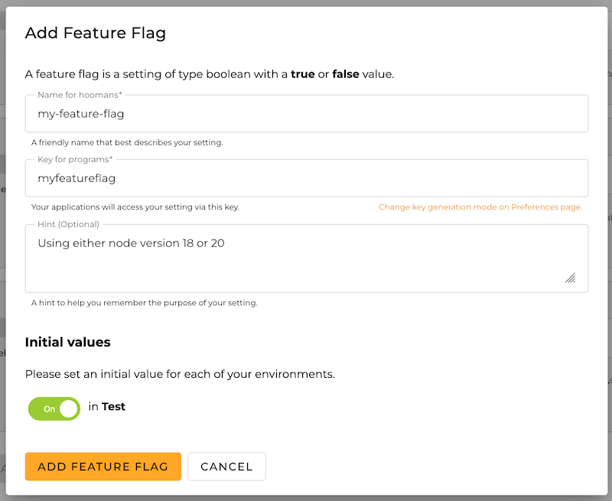Image resolution: width=612 pixels, height=501 pixels.
Task: Disable the initial value in the Test environment
Action: tap(54, 408)
